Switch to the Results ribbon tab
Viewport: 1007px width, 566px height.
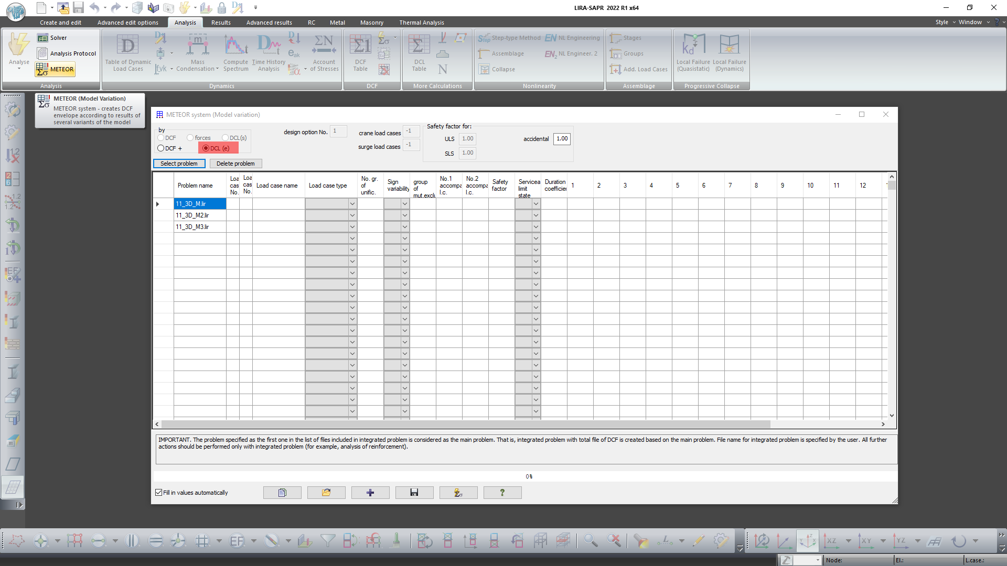[x=221, y=23]
